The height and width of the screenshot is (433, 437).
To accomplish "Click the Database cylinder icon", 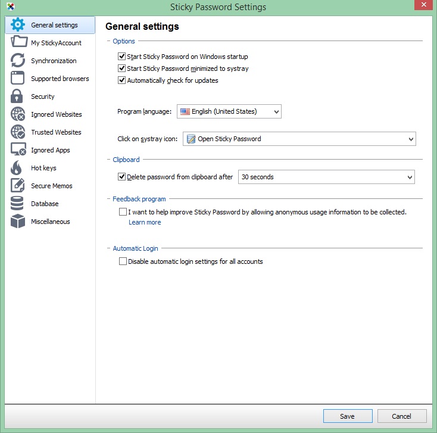I will coord(17,203).
